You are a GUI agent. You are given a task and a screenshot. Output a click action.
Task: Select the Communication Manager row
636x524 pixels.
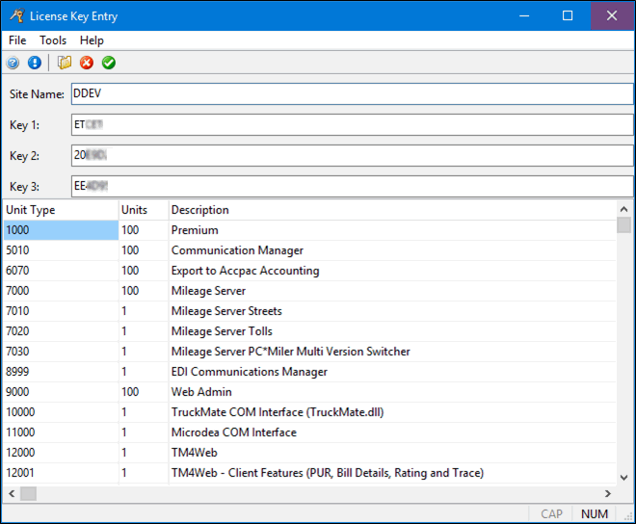pos(237,250)
